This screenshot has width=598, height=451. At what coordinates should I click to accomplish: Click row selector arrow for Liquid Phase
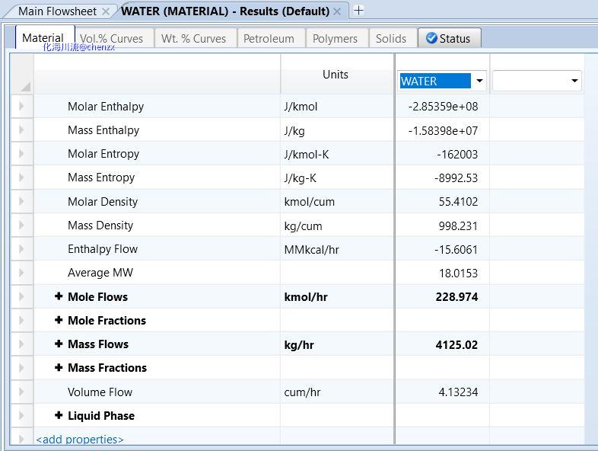22,415
